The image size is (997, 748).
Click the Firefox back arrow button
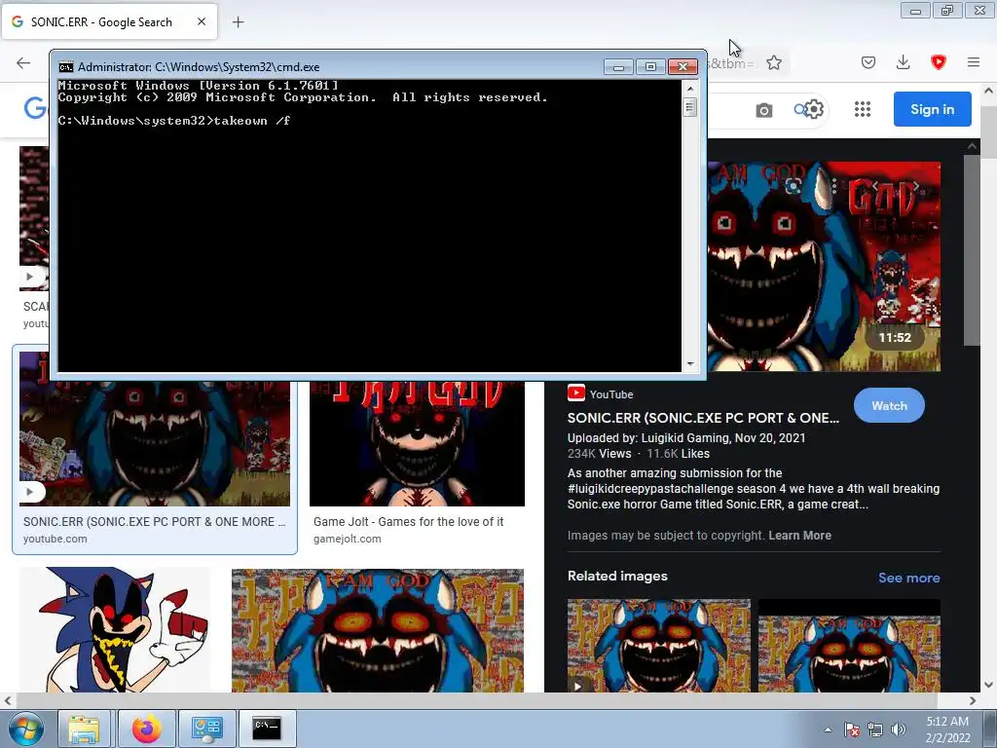(23, 62)
